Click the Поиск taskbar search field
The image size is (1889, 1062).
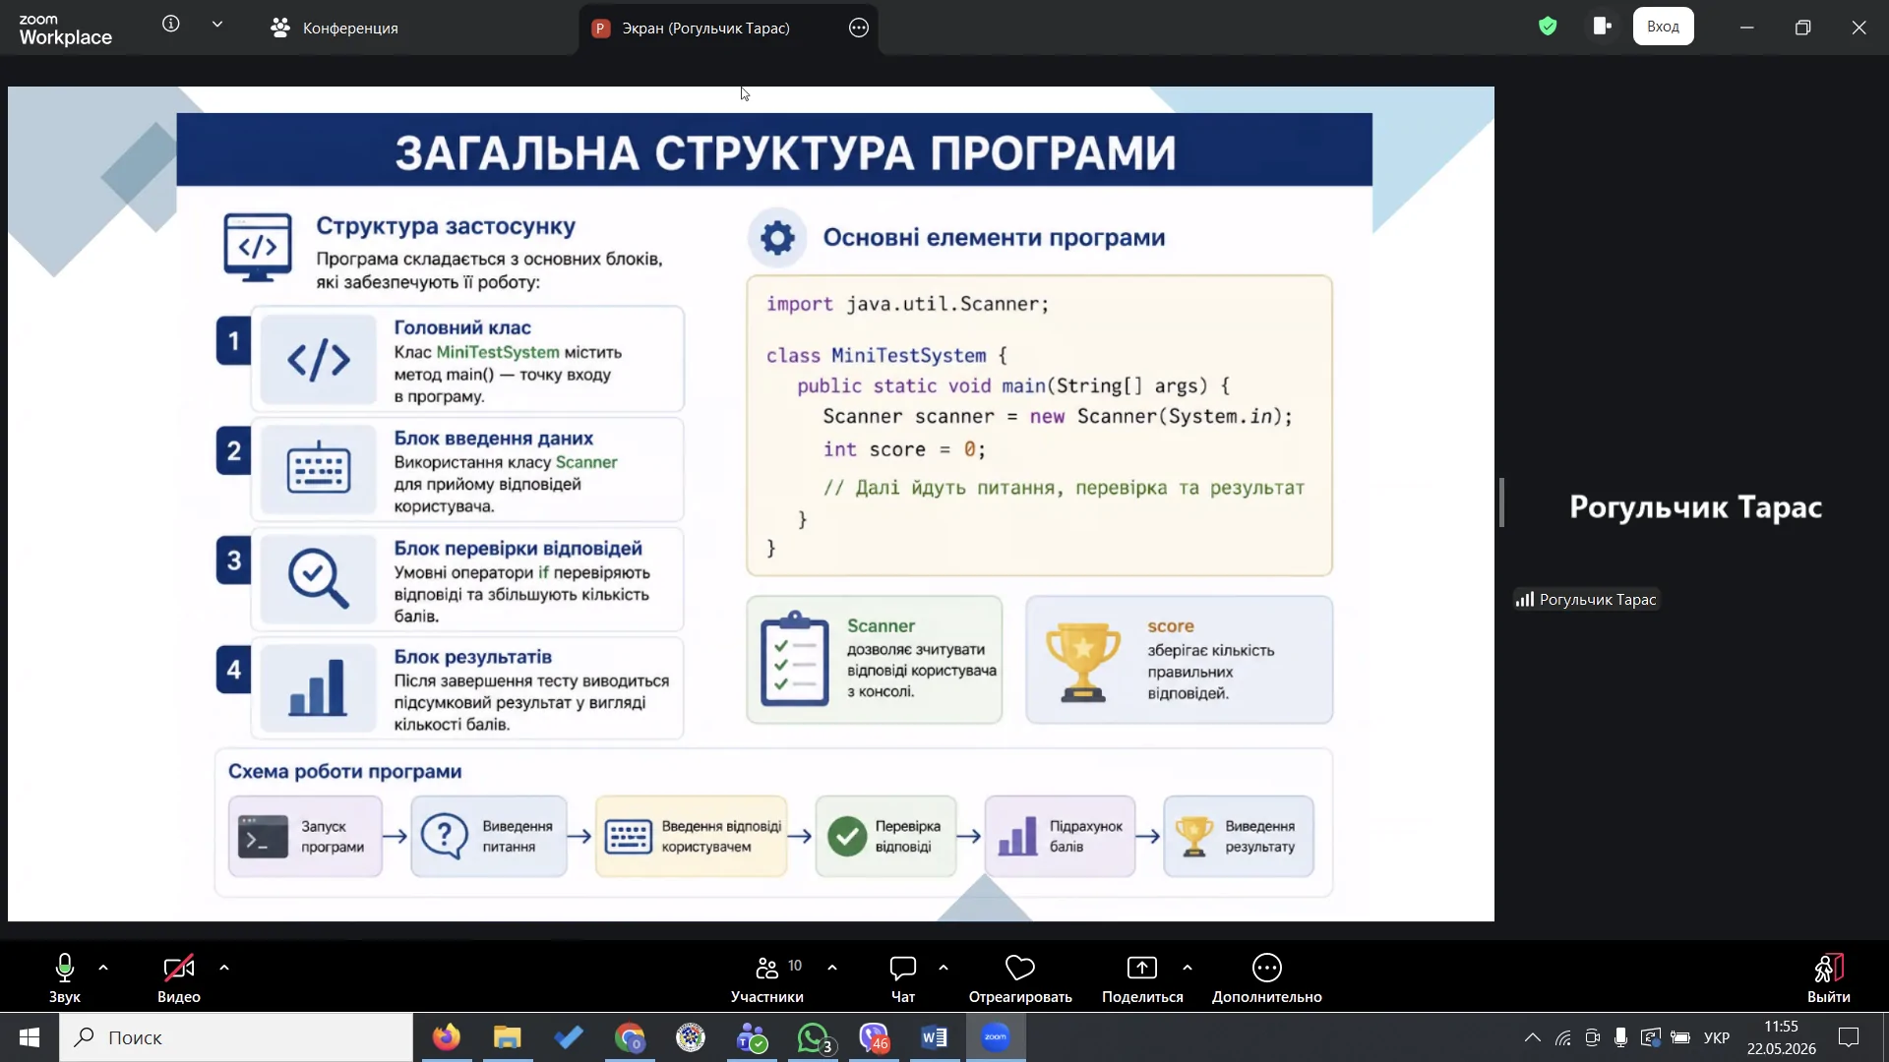click(x=236, y=1037)
